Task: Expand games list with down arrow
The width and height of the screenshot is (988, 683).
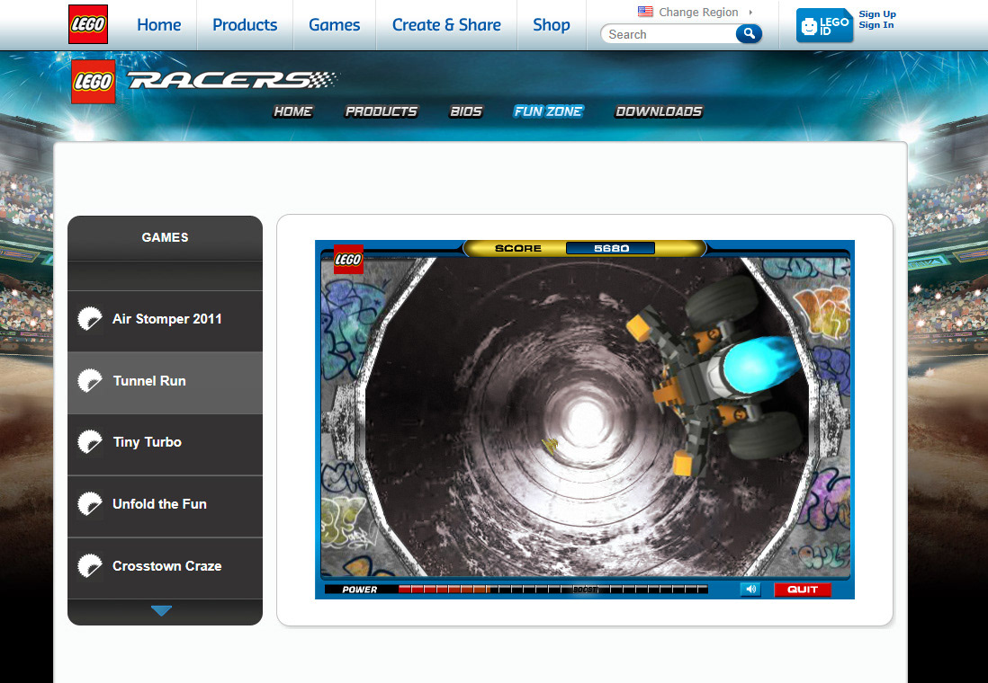Action: point(161,610)
